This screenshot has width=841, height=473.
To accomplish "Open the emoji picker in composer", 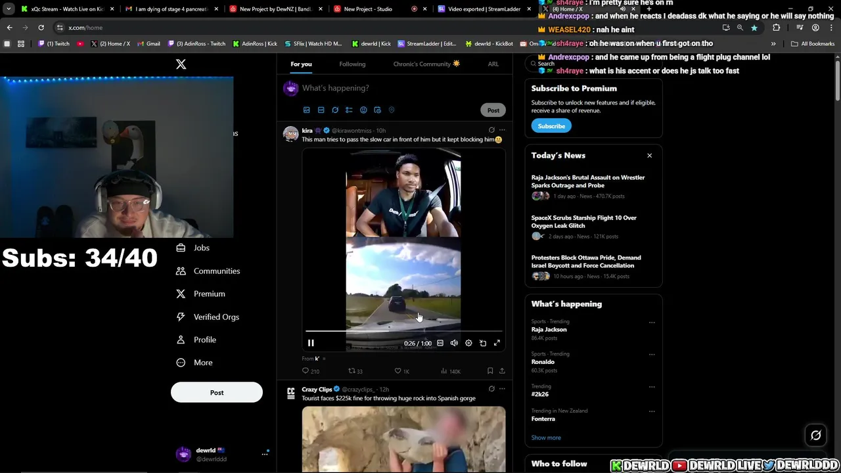I will 363,110.
